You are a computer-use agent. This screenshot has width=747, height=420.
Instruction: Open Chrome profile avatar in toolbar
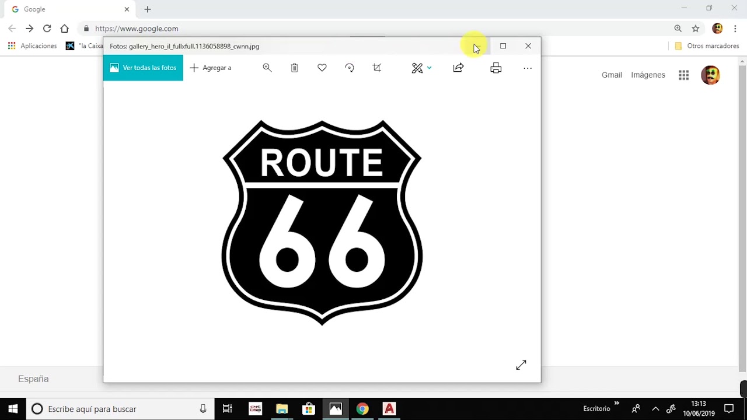point(718,28)
